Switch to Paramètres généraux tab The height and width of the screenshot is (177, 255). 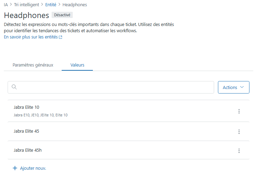pos(33,65)
